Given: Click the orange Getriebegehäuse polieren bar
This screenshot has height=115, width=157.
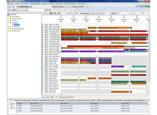Looking at the screenshot, I should coord(114,28).
